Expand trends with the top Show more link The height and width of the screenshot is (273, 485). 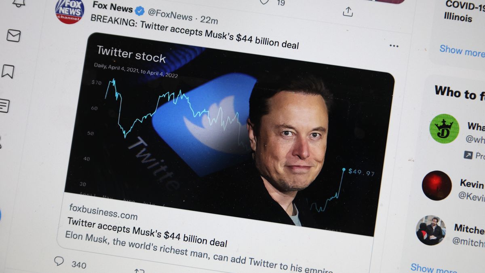[461, 51]
